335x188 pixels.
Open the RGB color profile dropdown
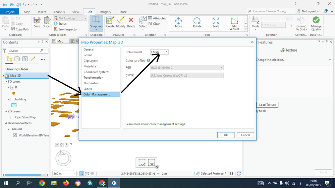187,68
